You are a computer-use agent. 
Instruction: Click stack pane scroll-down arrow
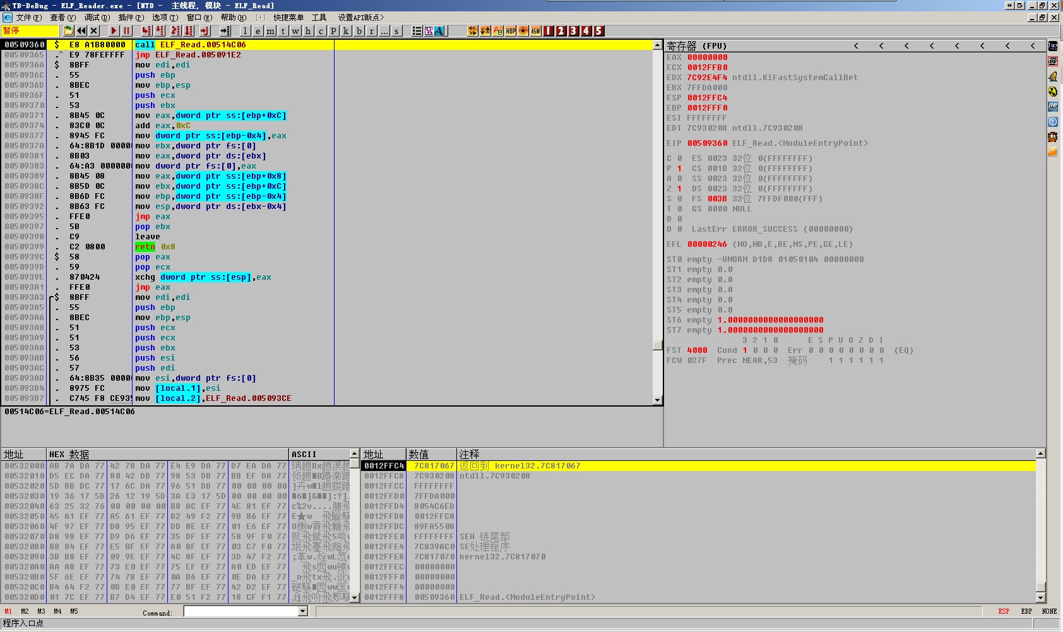point(1040,597)
